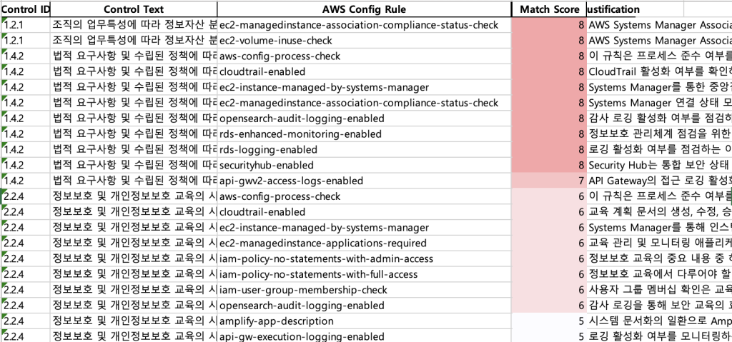Select the rds-enhanced-monitoring-enabled cell
Screen dimensions: 732x342
(364, 134)
